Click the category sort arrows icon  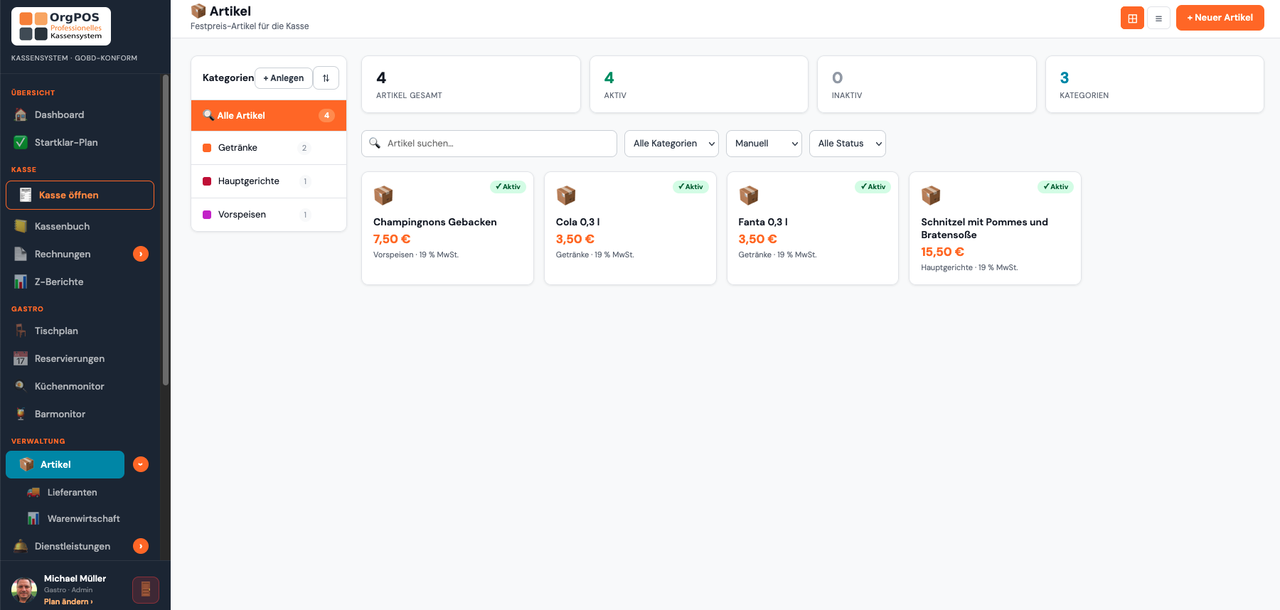point(326,78)
